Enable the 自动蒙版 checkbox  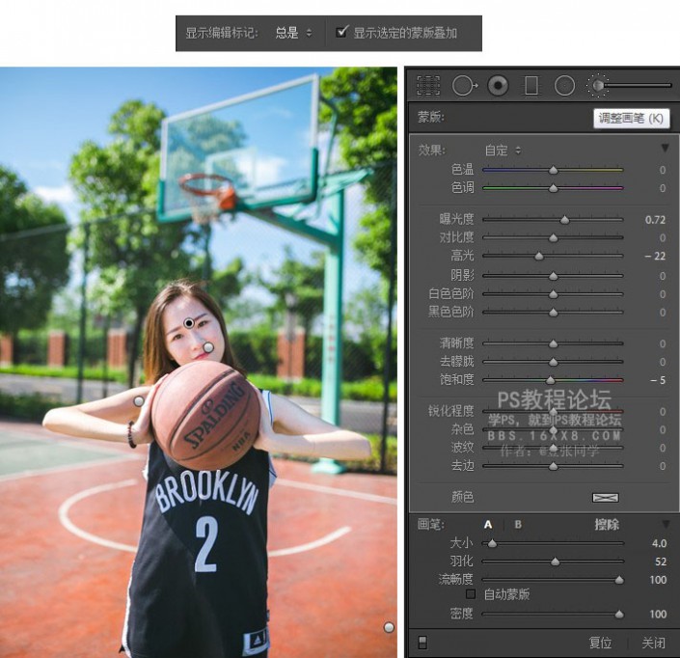(x=471, y=593)
